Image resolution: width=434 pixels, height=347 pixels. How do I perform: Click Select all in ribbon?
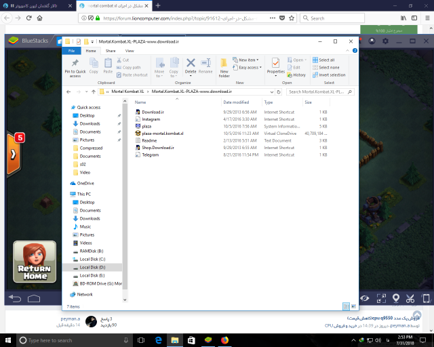pos(323,60)
